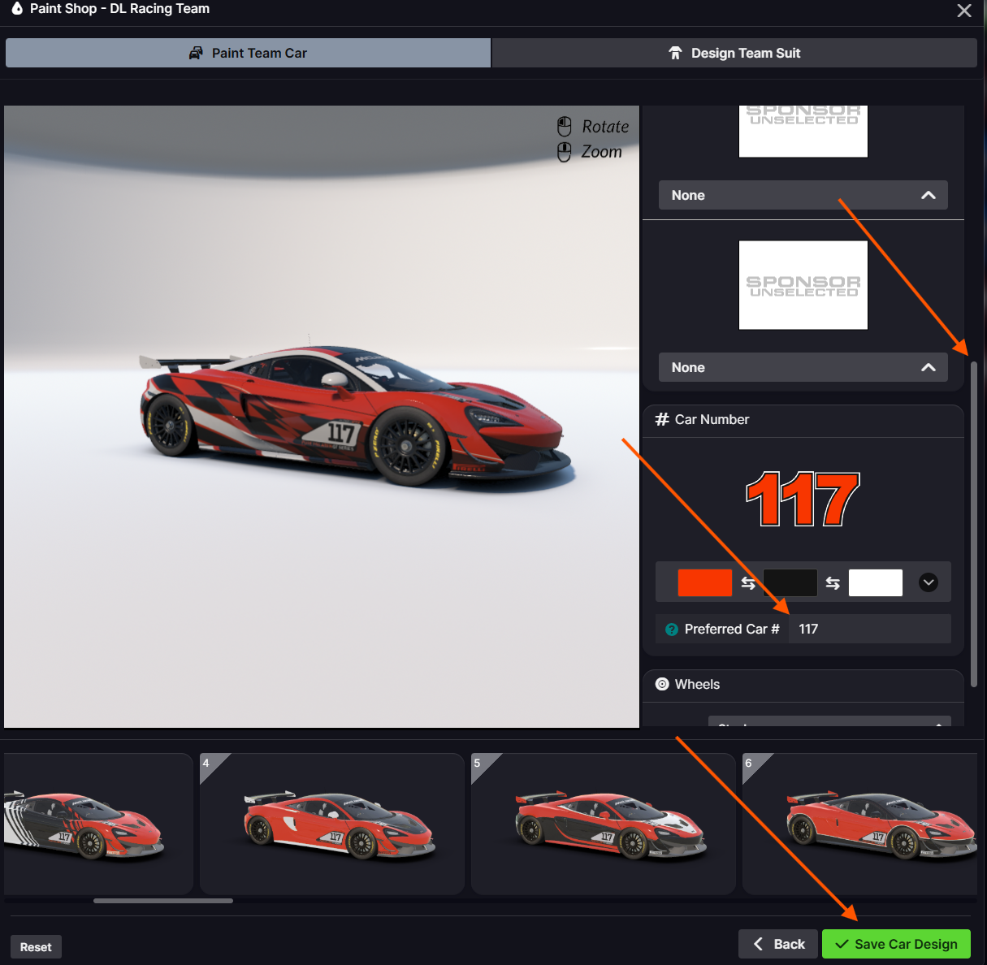Click the Car Number hash icon
Image resolution: width=987 pixels, height=965 pixels.
click(x=662, y=419)
